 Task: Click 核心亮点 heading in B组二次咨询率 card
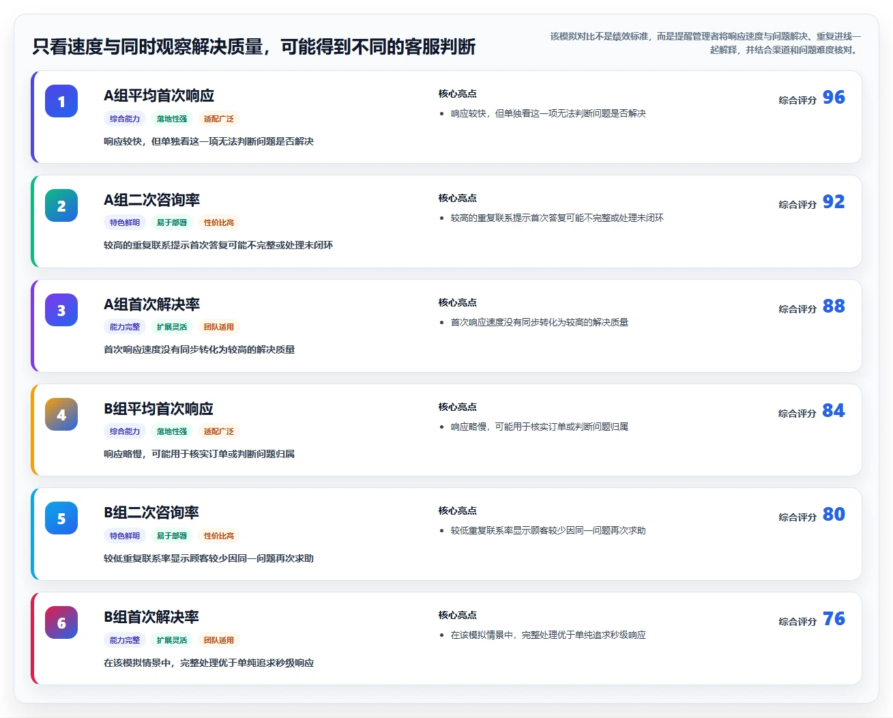tap(458, 511)
